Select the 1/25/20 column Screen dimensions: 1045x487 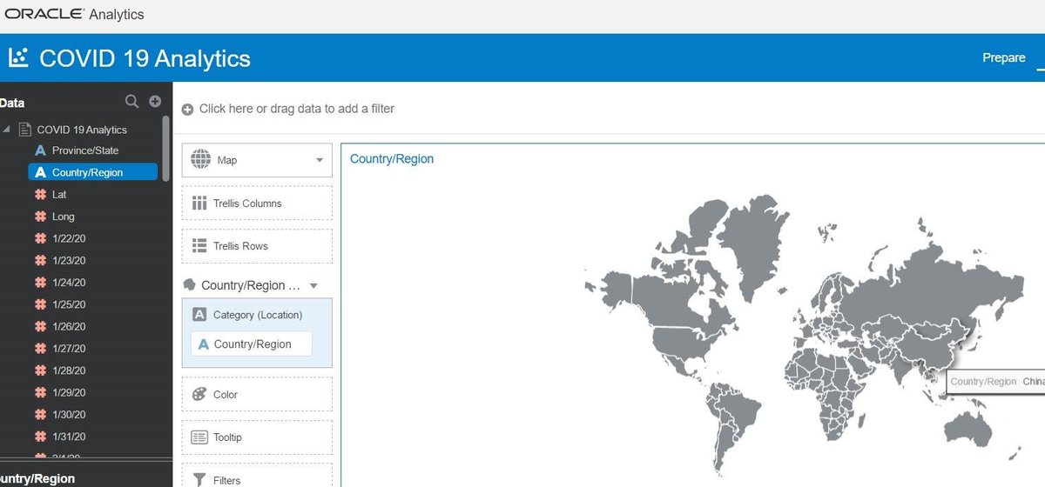coord(69,304)
